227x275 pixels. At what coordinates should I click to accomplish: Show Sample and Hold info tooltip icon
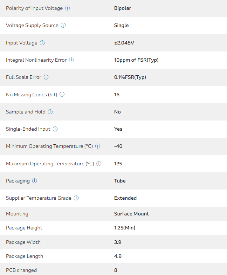[x=50, y=112]
